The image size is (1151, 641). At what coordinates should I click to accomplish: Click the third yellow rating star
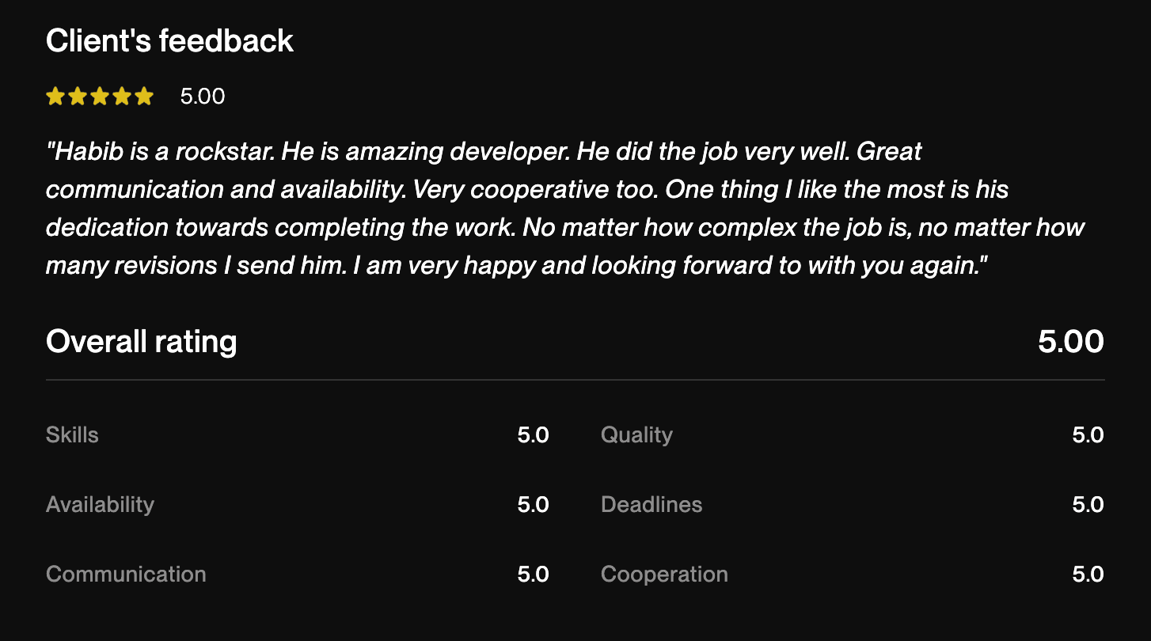99,97
